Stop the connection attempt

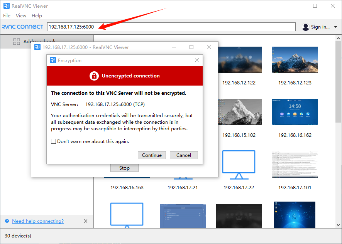(124, 168)
